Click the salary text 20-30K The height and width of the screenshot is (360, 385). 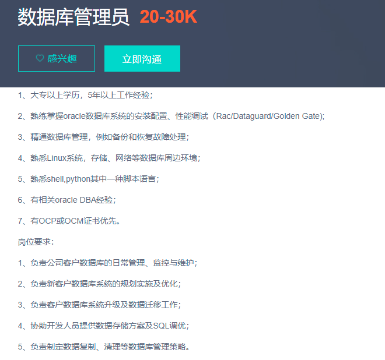[x=169, y=17]
